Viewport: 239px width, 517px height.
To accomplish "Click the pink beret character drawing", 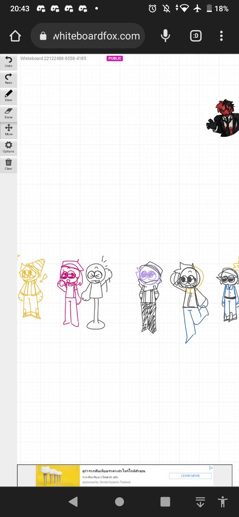I will (70, 293).
